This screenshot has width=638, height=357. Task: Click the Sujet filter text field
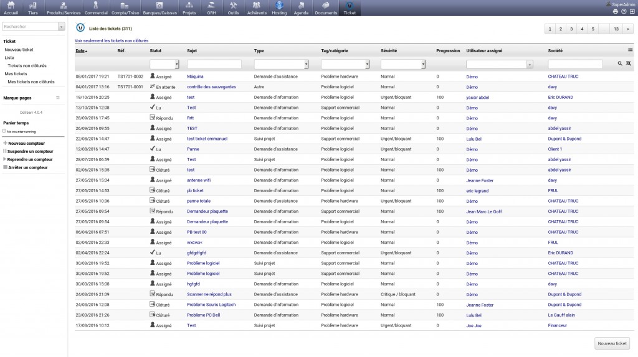[x=214, y=64]
